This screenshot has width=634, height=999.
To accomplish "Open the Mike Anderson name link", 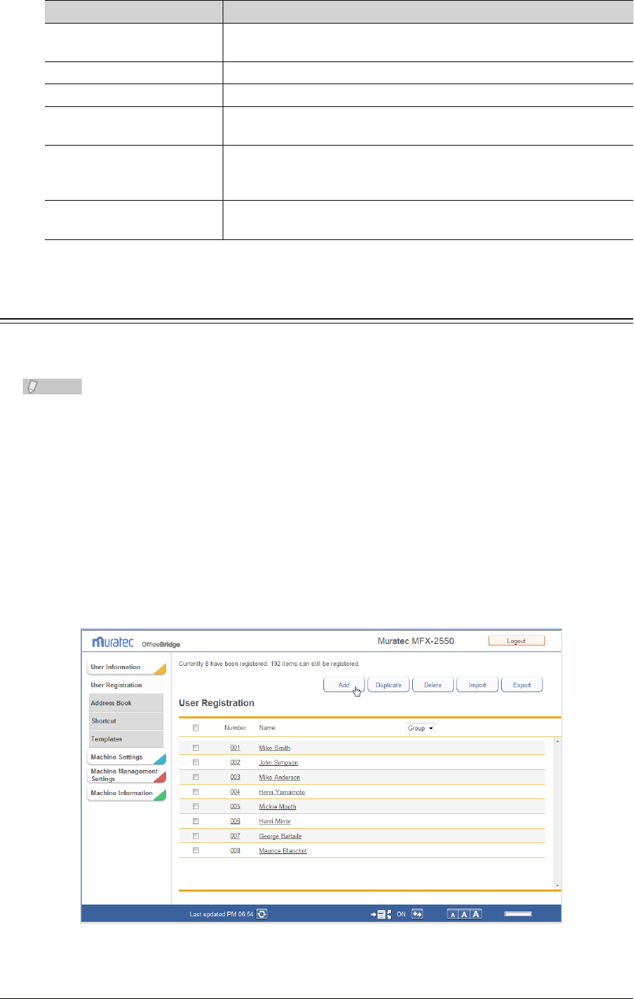I will (279, 777).
